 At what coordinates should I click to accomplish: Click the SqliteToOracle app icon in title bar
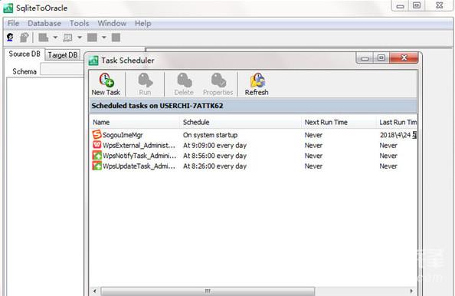(8, 8)
